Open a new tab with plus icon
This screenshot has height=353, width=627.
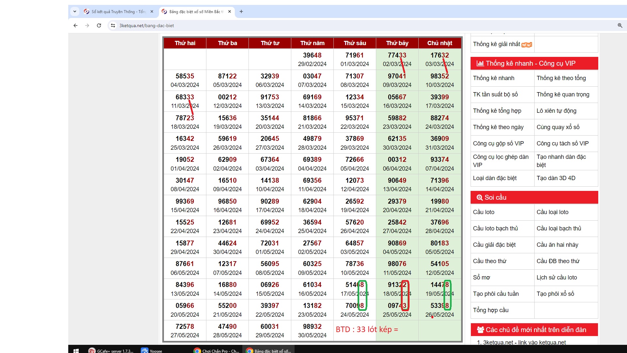tap(241, 11)
